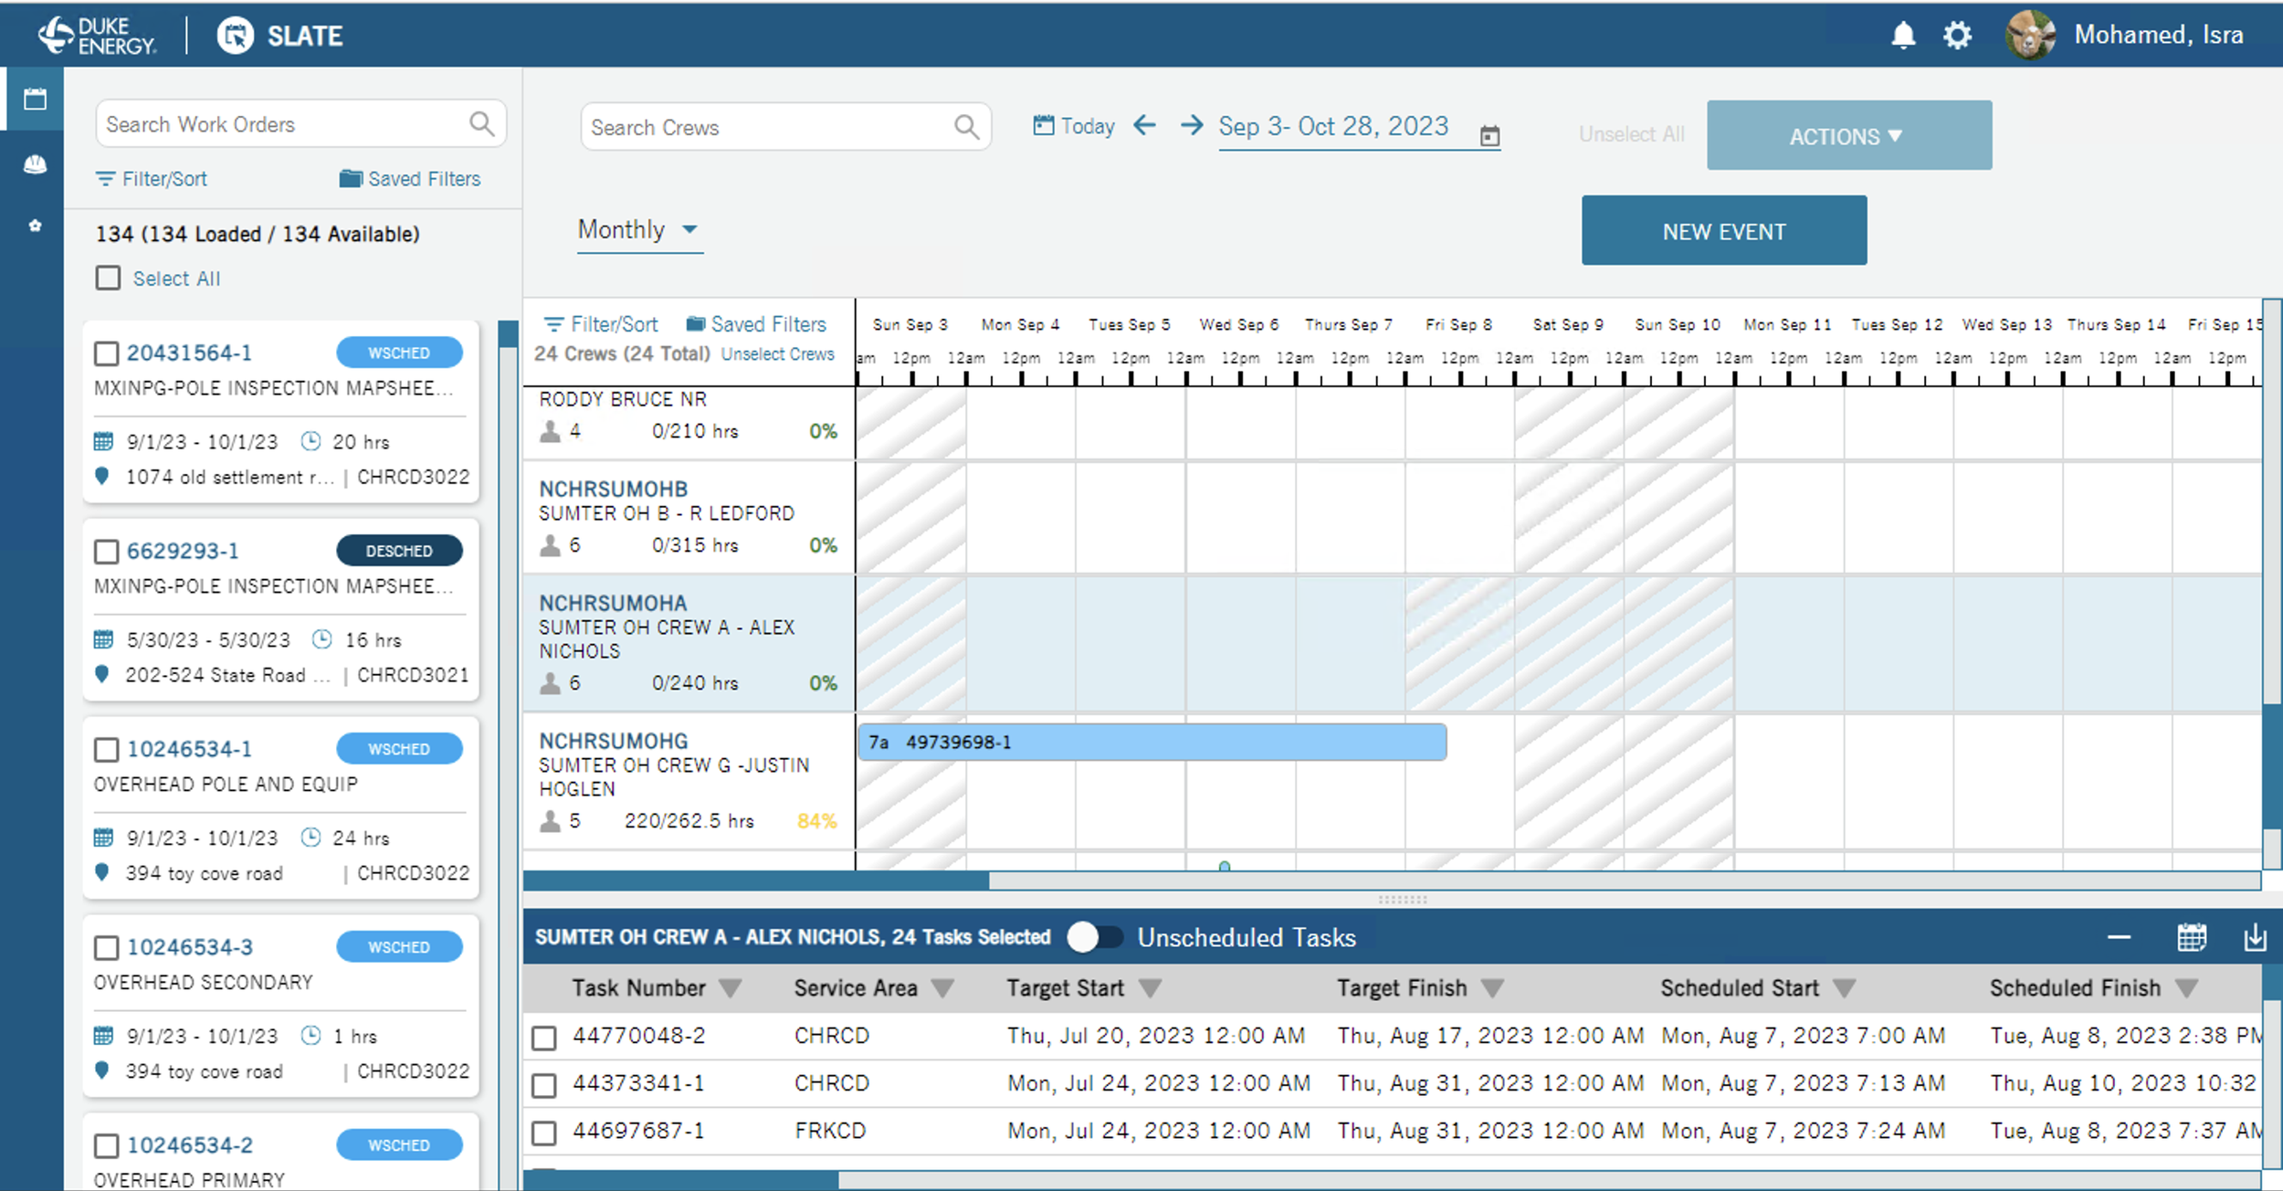The height and width of the screenshot is (1191, 2283).
Task: Click the hard hat crews sidebar icon
Action: pos(35,164)
